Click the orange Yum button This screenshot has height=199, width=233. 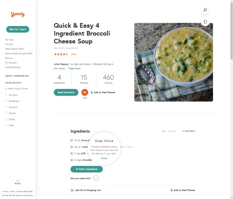pyautogui.click(x=85, y=92)
